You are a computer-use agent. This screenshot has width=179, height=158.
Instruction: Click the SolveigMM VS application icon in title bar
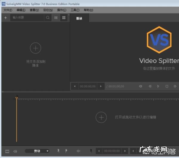[x=3, y=4]
